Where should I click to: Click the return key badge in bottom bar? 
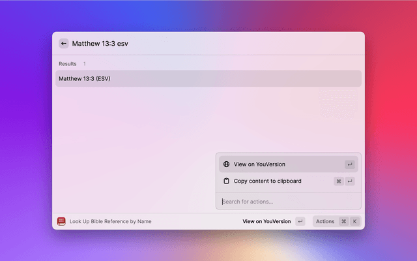tap(300, 221)
